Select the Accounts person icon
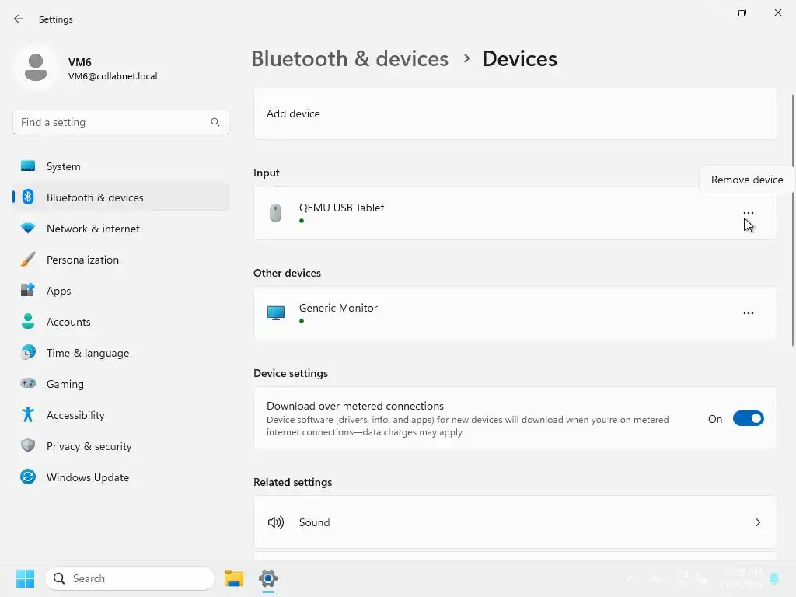Viewport: 796px width, 597px height. (x=28, y=321)
